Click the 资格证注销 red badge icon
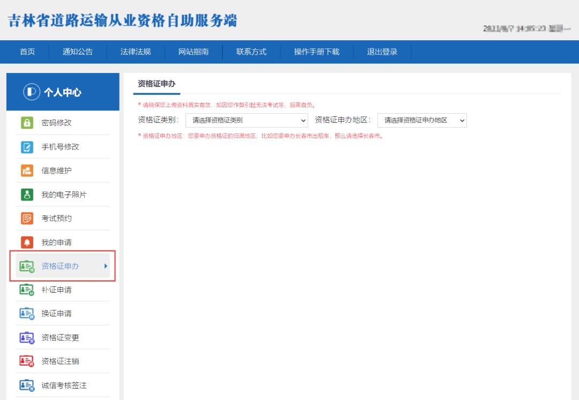Viewport: 579px width, 400px height. pos(27,361)
